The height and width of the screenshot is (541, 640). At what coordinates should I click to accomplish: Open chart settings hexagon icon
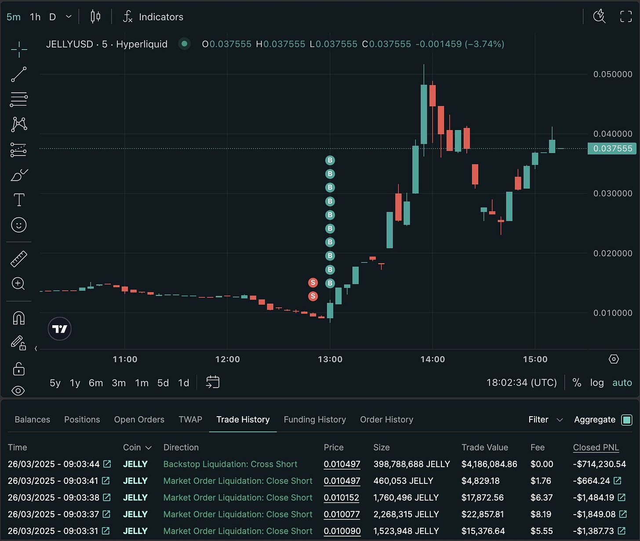(614, 359)
